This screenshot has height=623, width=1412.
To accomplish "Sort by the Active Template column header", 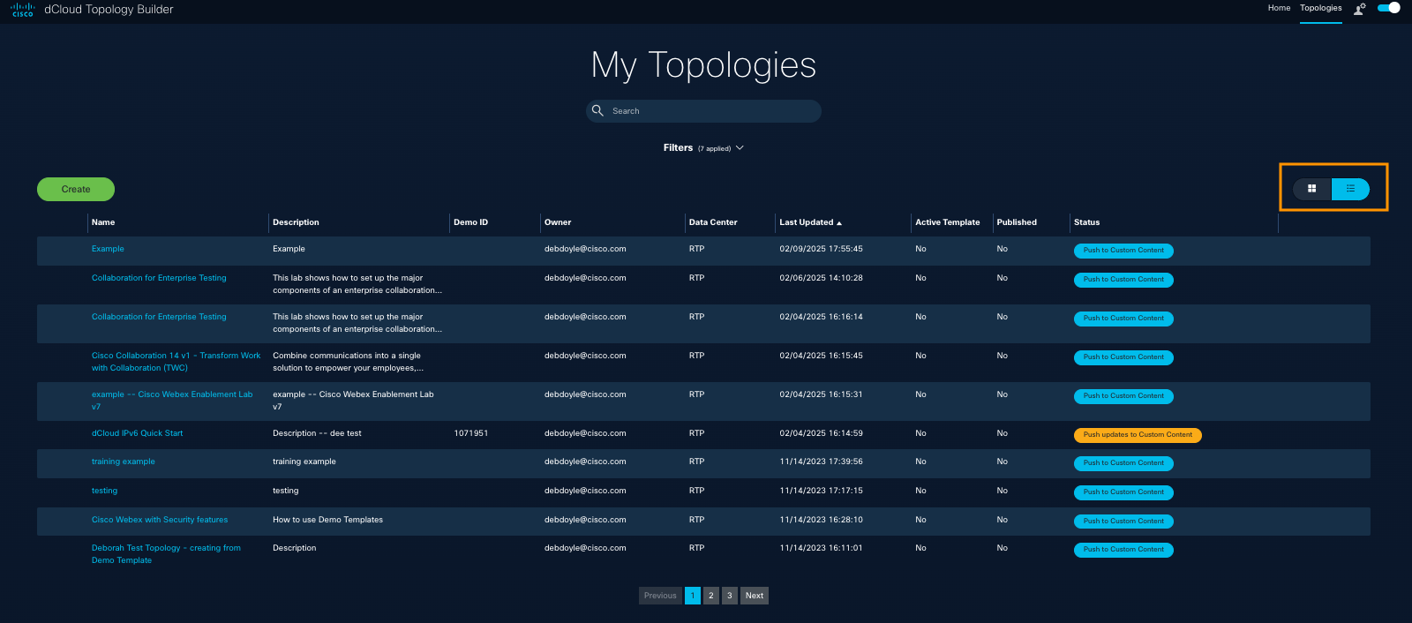I will (x=947, y=222).
